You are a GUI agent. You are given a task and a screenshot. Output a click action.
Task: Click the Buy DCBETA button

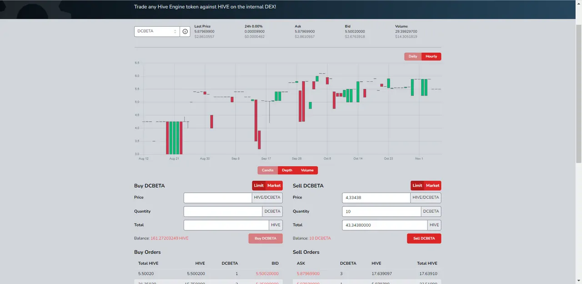tap(266, 238)
